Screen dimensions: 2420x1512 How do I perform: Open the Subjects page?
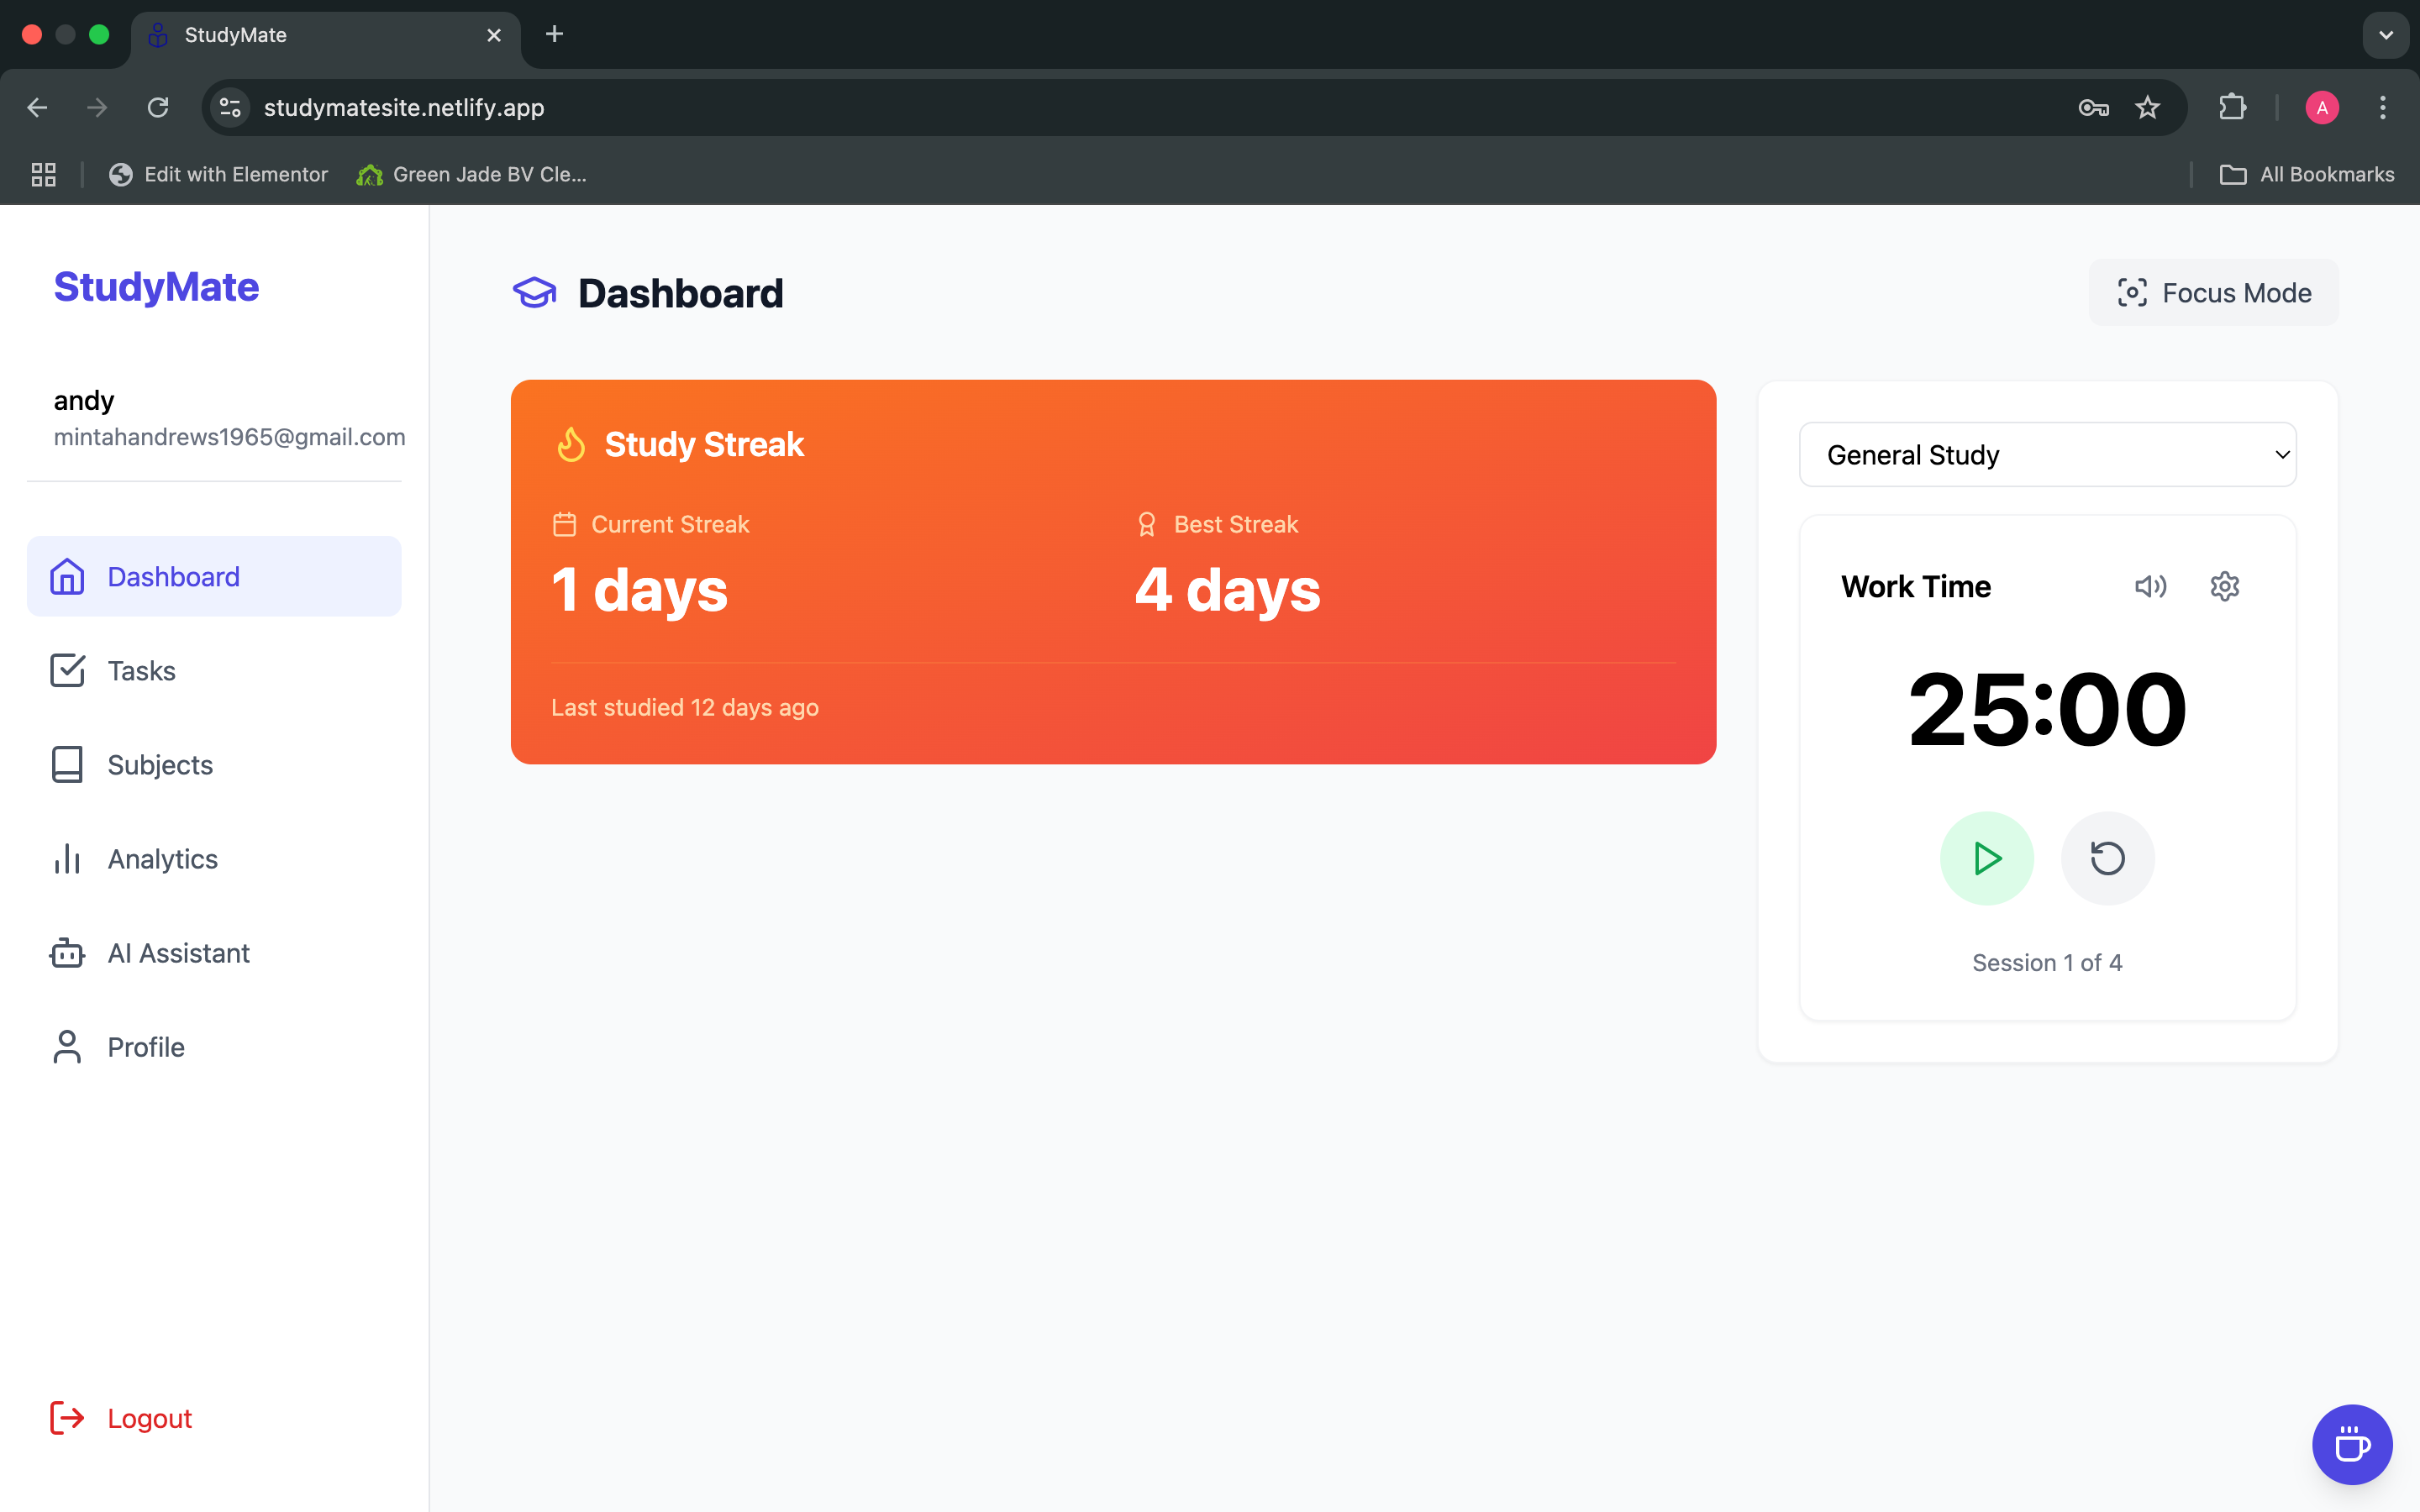pyautogui.click(x=160, y=765)
